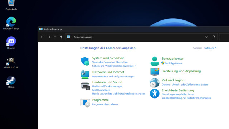229x129 pixels.
Task: Open Sichern und Wiederherstellen (Windows 7)
Action: pyautogui.click(x=114, y=66)
